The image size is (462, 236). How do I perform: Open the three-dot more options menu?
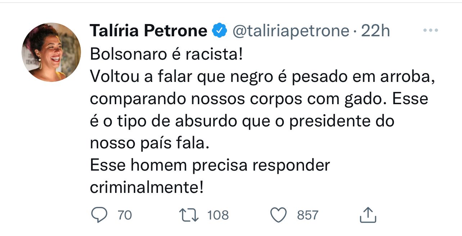pos(430,31)
